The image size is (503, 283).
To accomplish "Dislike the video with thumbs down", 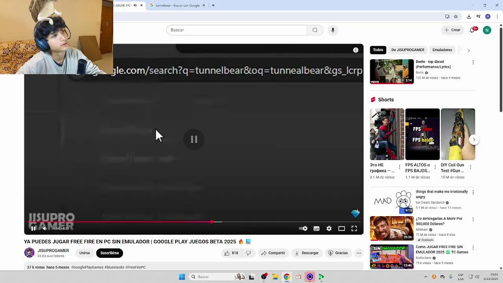I will click(x=248, y=253).
